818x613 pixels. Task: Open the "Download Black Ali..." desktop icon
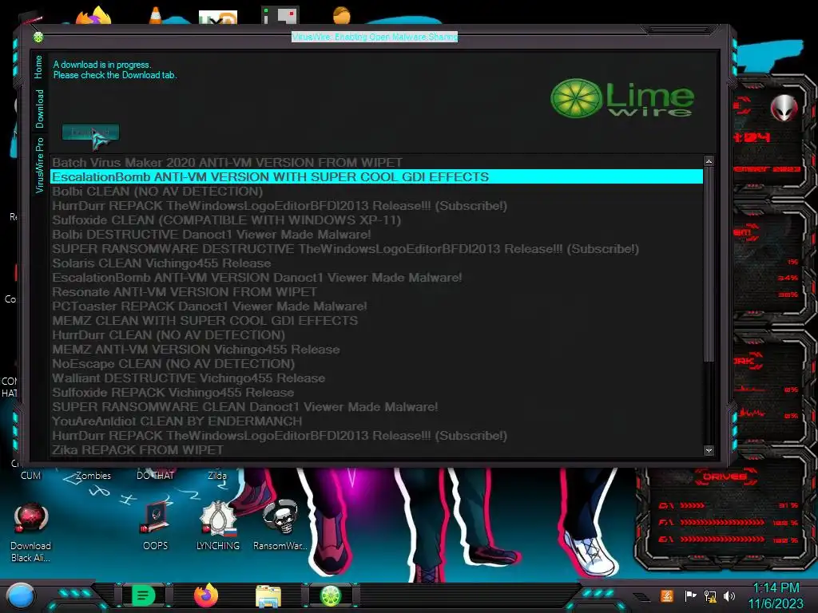click(x=31, y=532)
